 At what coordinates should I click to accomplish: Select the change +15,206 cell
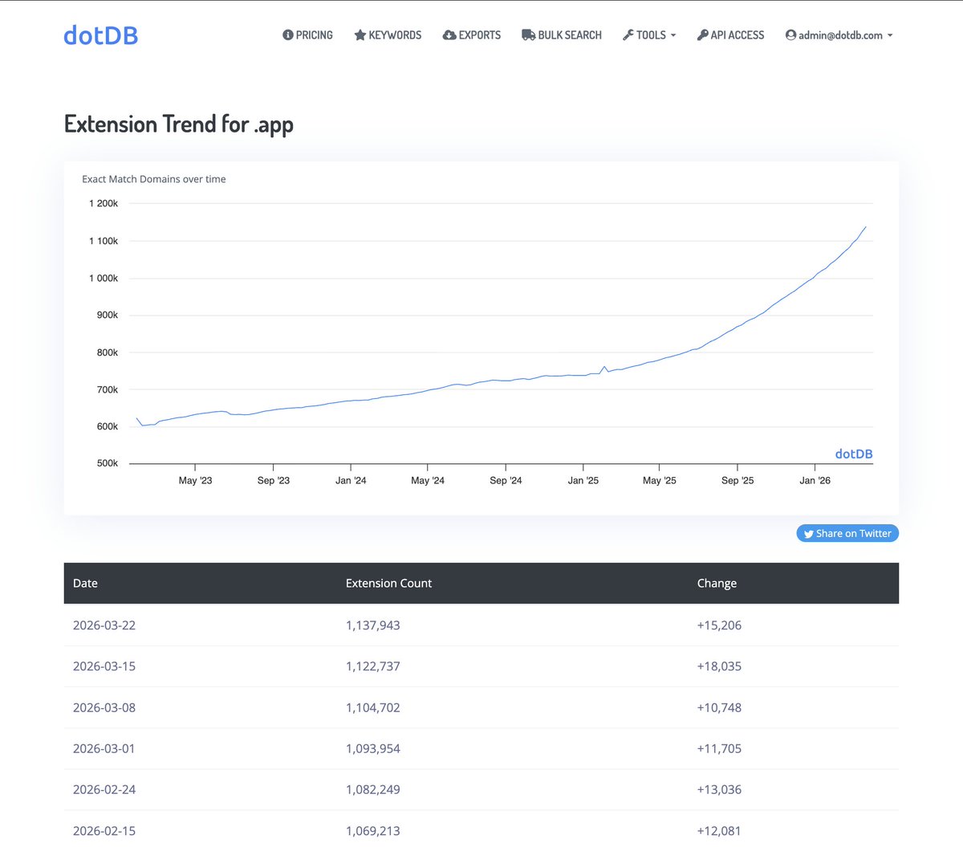point(719,625)
